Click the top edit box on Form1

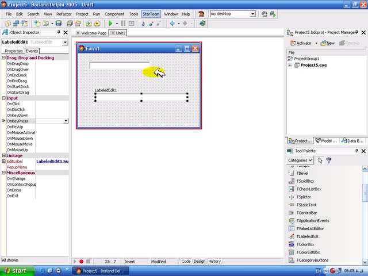120,66
